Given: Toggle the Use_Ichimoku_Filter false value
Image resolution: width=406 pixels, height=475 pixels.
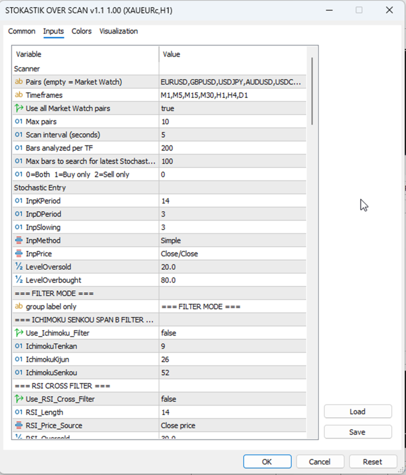Looking at the screenshot, I should (232, 333).
